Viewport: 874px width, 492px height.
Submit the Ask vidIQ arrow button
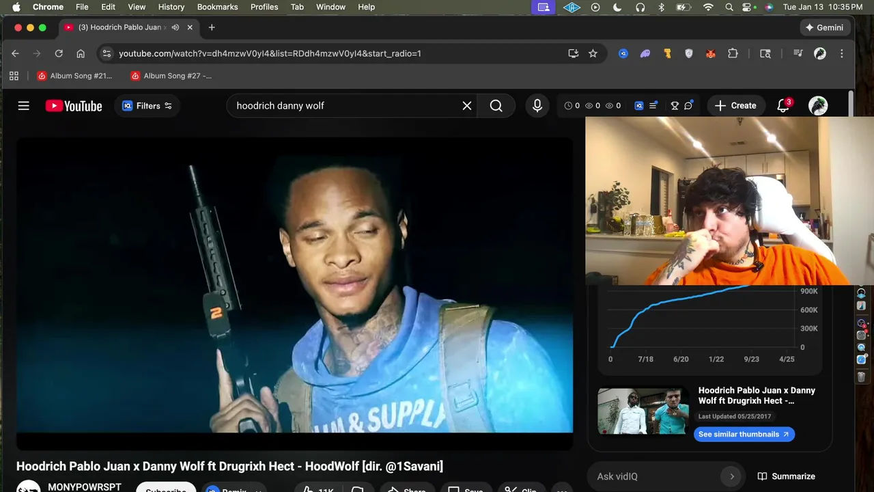731,476
